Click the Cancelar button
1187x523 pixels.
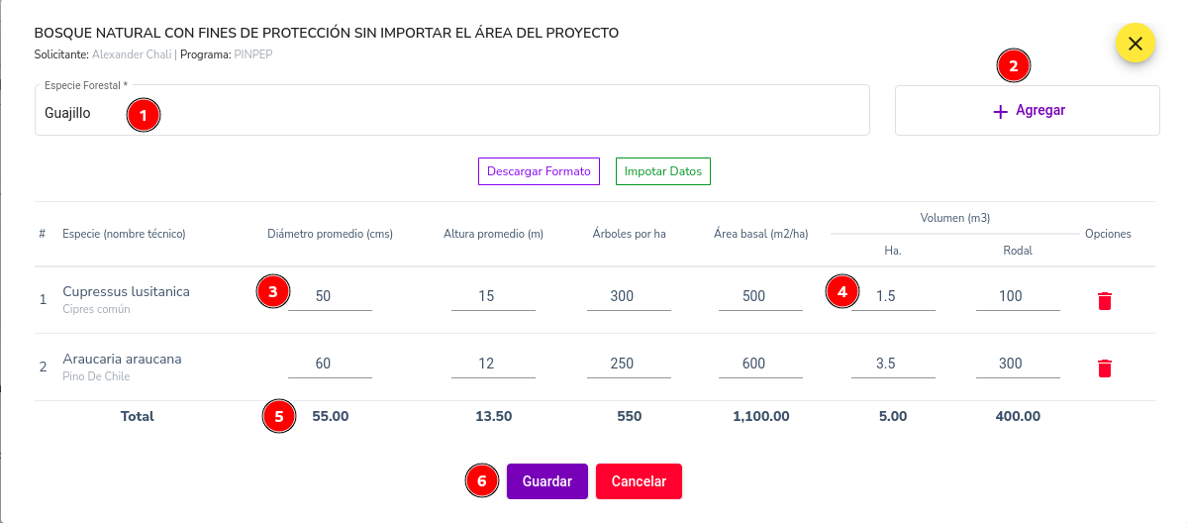point(639,481)
